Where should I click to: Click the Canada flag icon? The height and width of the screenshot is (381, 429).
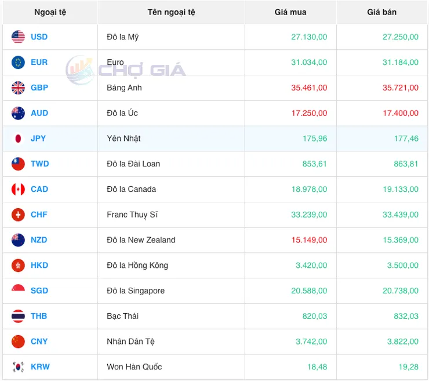[18, 189]
